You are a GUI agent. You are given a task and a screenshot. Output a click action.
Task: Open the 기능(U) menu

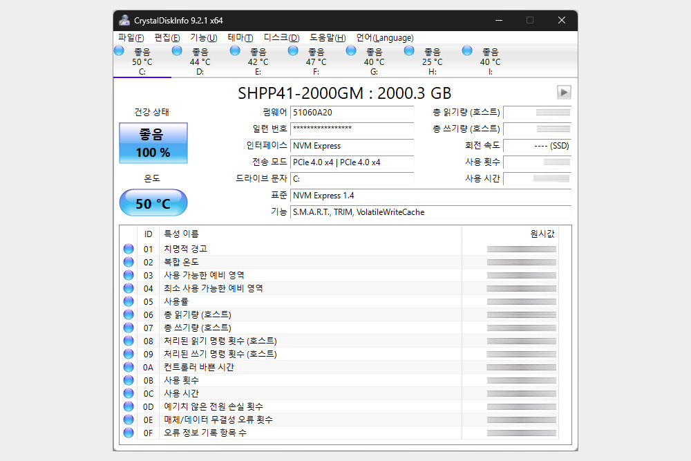click(204, 37)
